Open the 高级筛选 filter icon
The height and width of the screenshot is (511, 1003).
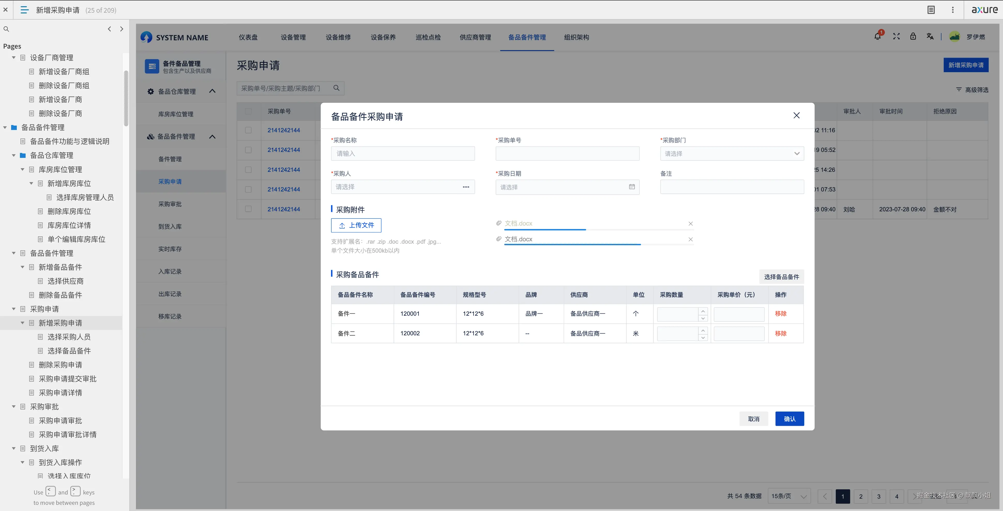[959, 89]
